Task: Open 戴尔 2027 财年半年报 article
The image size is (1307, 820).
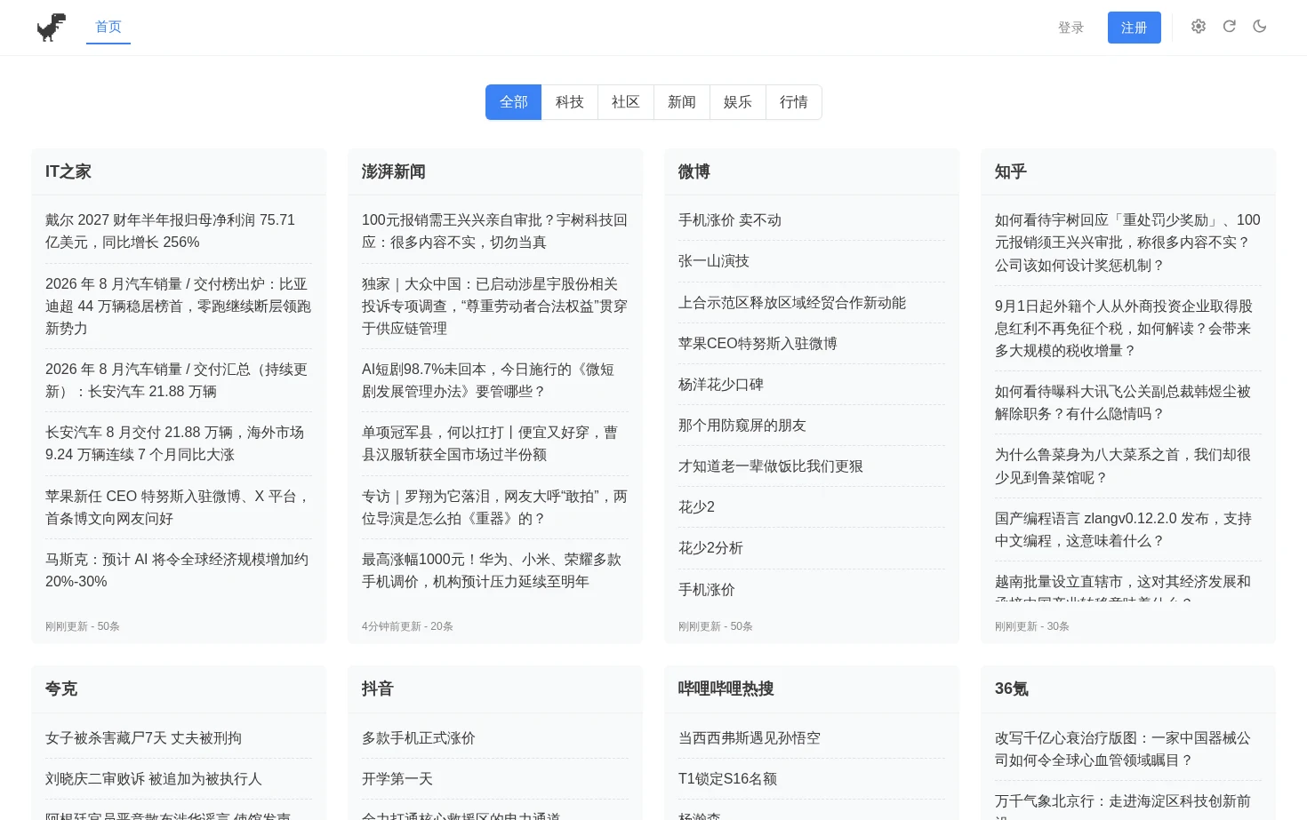Action: 179,231
